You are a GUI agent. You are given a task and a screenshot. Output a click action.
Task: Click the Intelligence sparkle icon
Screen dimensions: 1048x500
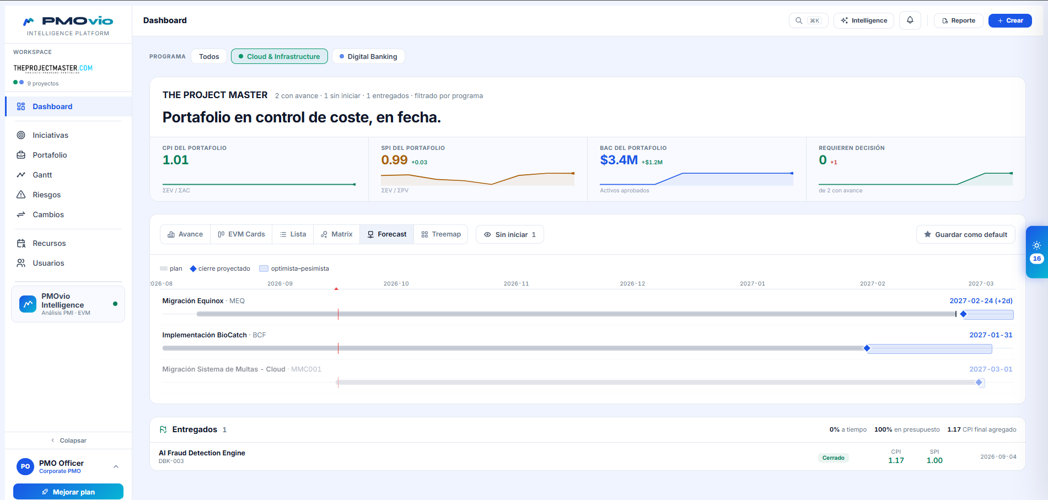point(844,20)
